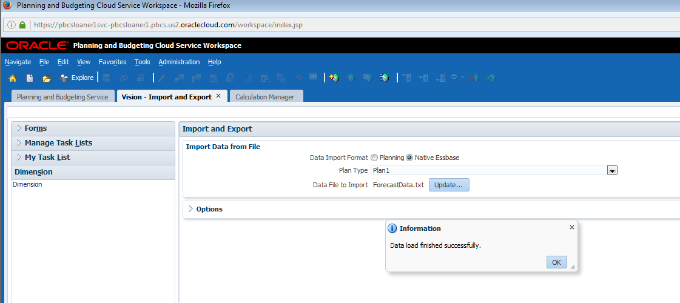Click the green cube with list lines icon
680x303 pixels.
click(384, 78)
